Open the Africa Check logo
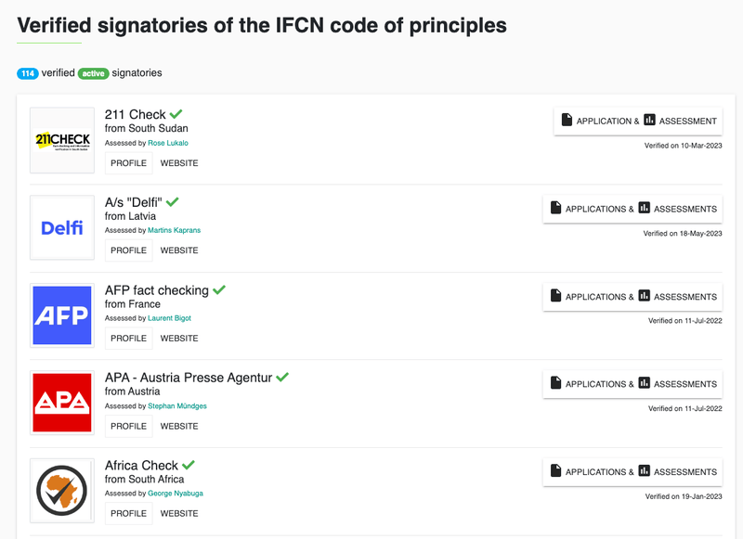The image size is (743, 539). [x=62, y=491]
